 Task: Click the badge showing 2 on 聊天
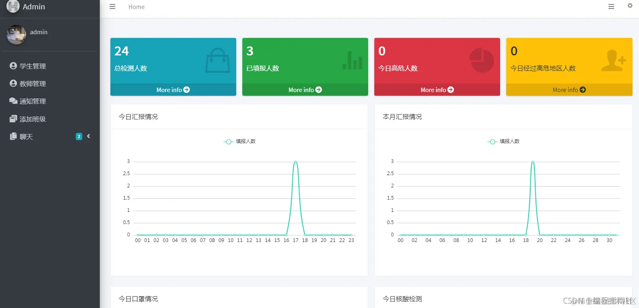pyautogui.click(x=79, y=136)
